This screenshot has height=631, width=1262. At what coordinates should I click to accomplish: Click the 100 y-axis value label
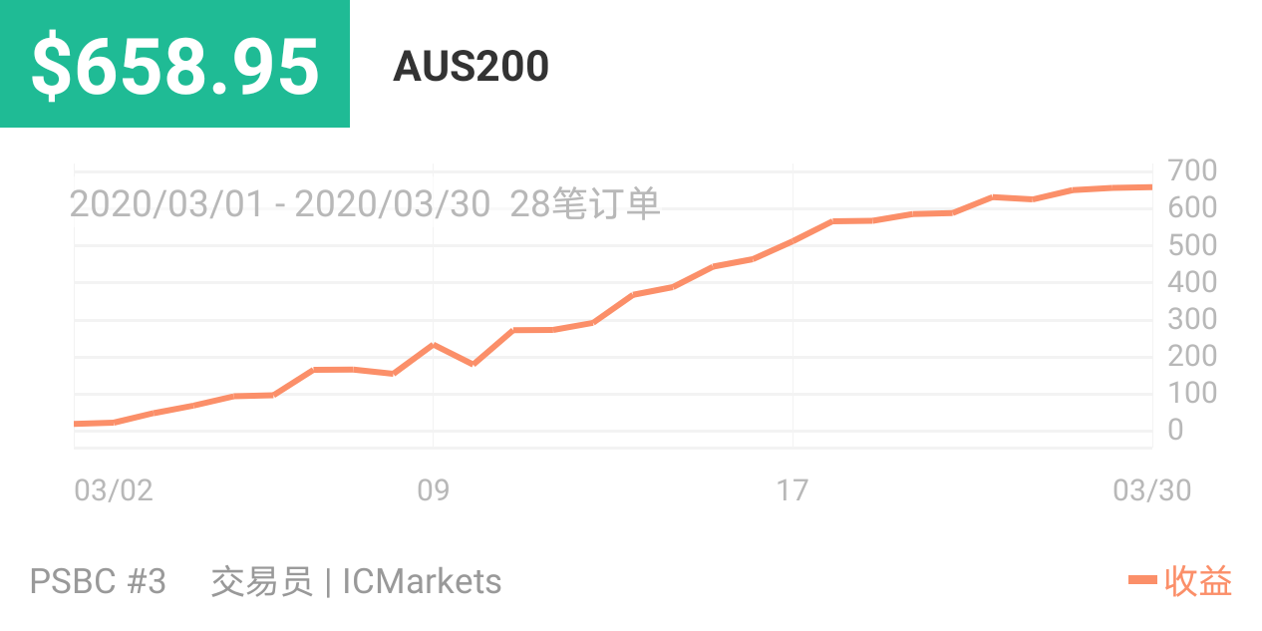1192,393
